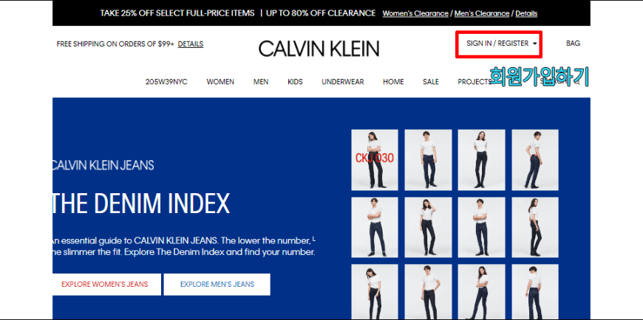Image resolution: width=643 pixels, height=320 pixels.
Task: Select the 205W39NYC menu item
Action: click(x=166, y=82)
